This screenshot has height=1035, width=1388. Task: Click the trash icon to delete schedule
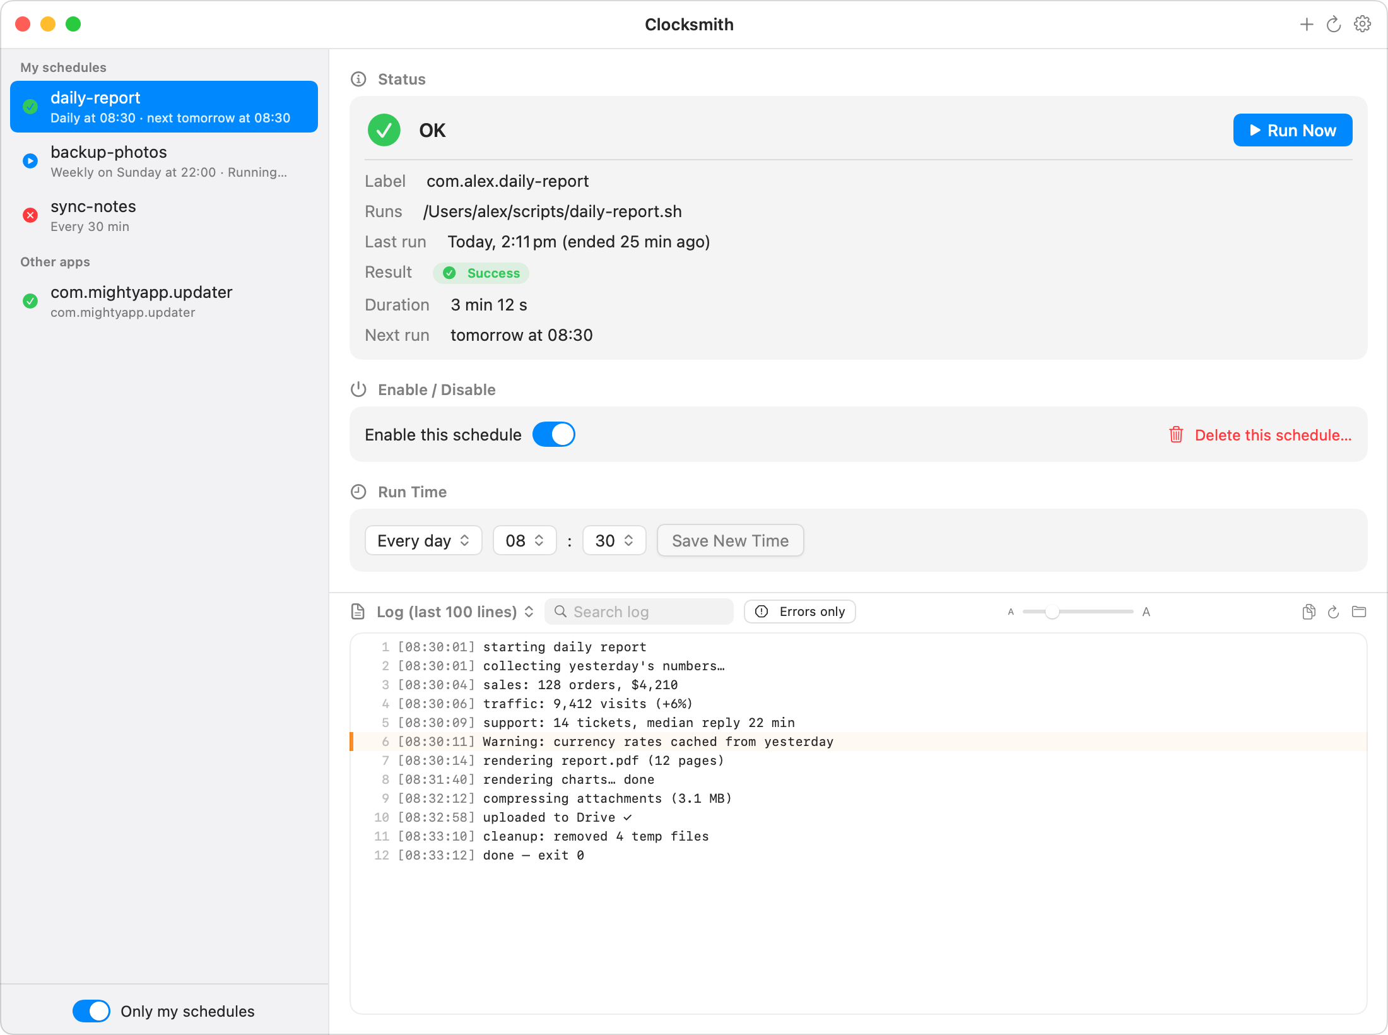point(1176,435)
